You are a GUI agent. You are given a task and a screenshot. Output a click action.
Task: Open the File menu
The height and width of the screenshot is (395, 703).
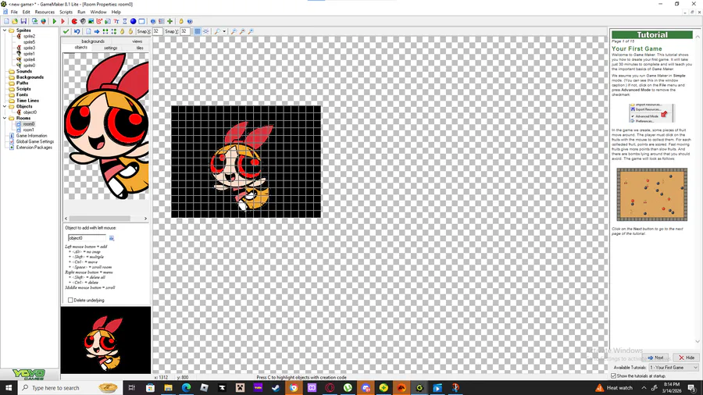14,12
